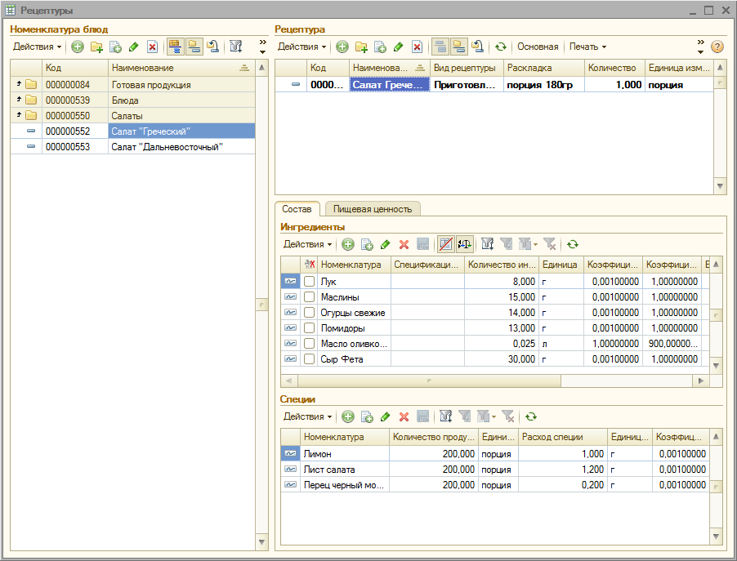Image resolution: width=737 pixels, height=561 pixels.
Task: Tick the checkbox for Лук
Action: click(x=310, y=282)
